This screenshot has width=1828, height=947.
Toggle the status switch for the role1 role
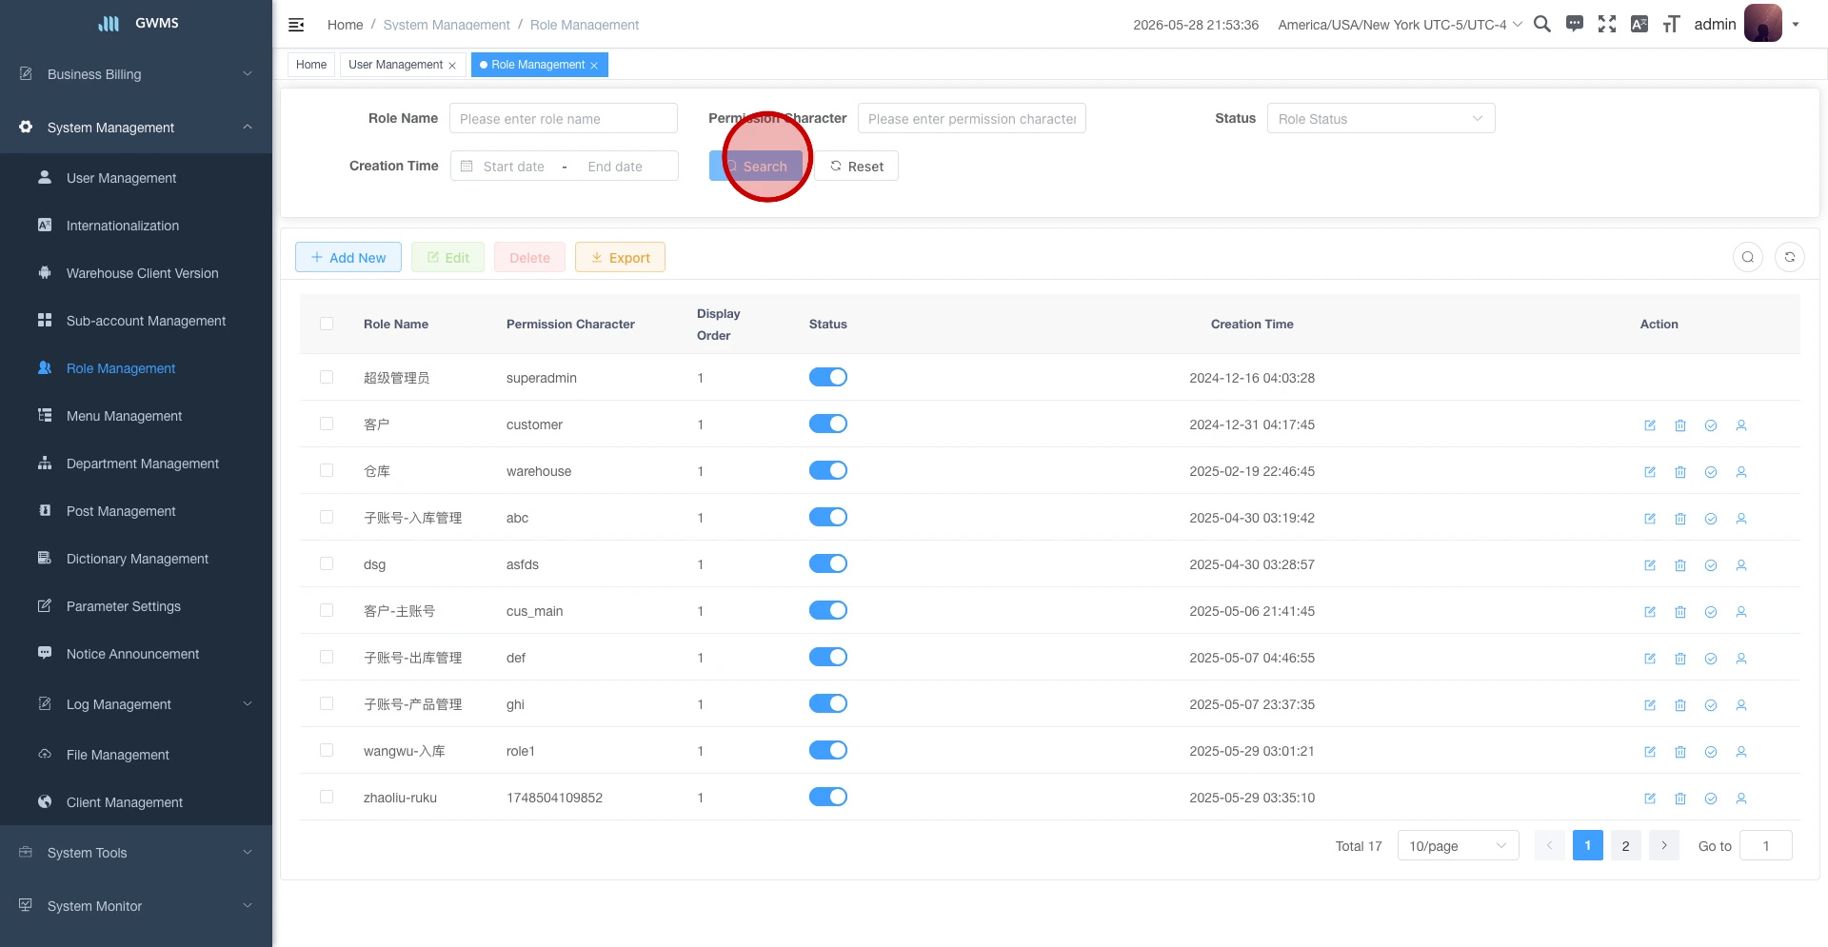point(828,750)
